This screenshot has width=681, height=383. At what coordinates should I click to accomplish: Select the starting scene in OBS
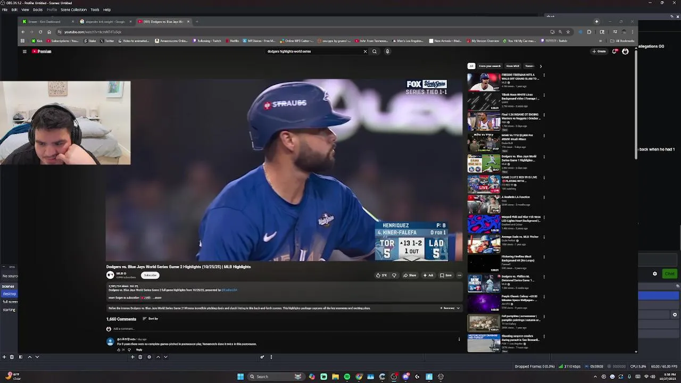pos(9,310)
